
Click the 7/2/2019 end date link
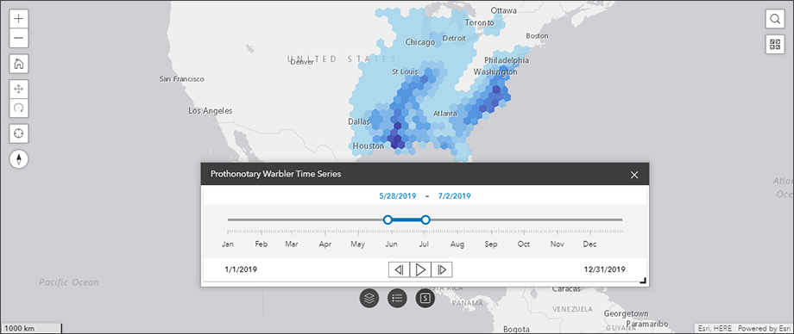[x=455, y=195]
